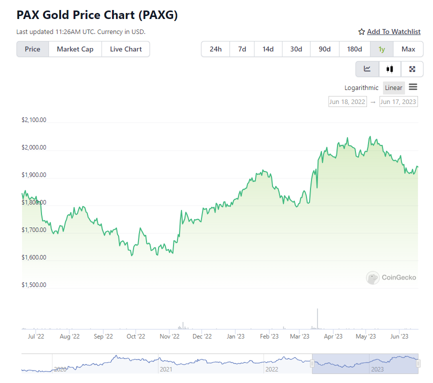The image size is (433, 383).
Task: Click Nov '22 axis label
Action: click(x=169, y=336)
